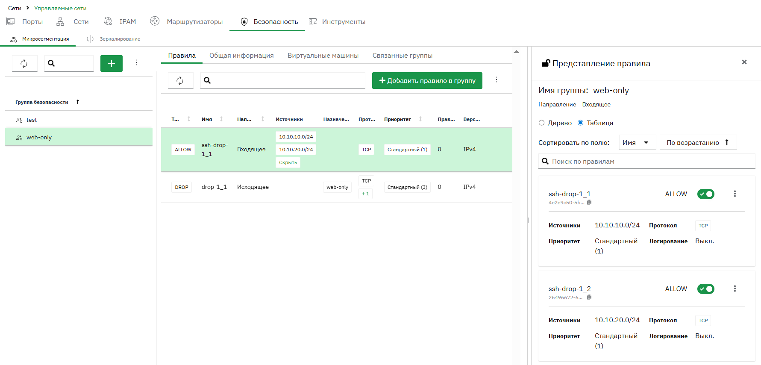This screenshot has height=365, width=761.
Task: Switch to the Mirroring subtab
Action: coord(114,39)
